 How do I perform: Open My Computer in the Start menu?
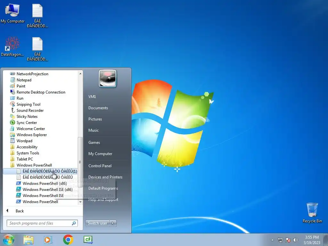click(x=100, y=154)
